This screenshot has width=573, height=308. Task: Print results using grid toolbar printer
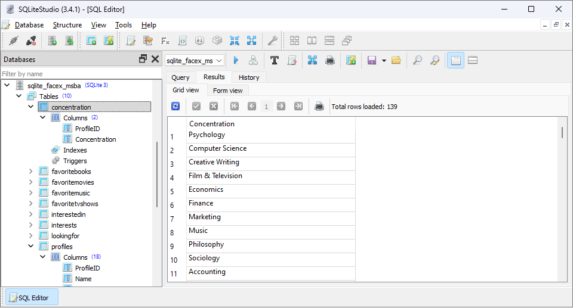coord(319,106)
